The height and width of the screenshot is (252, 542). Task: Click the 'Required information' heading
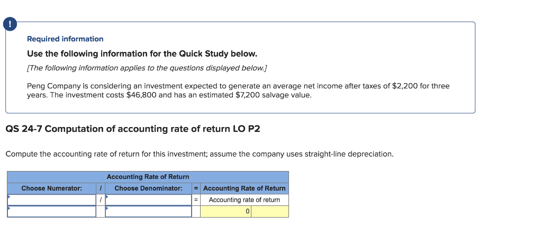[x=65, y=39]
